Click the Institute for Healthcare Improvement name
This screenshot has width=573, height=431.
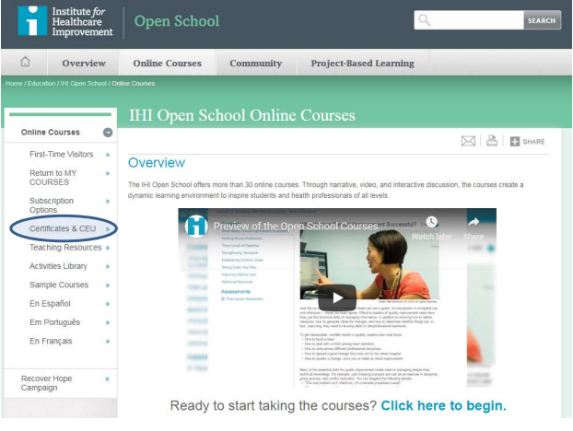pyautogui.click(x=82, y=21)
